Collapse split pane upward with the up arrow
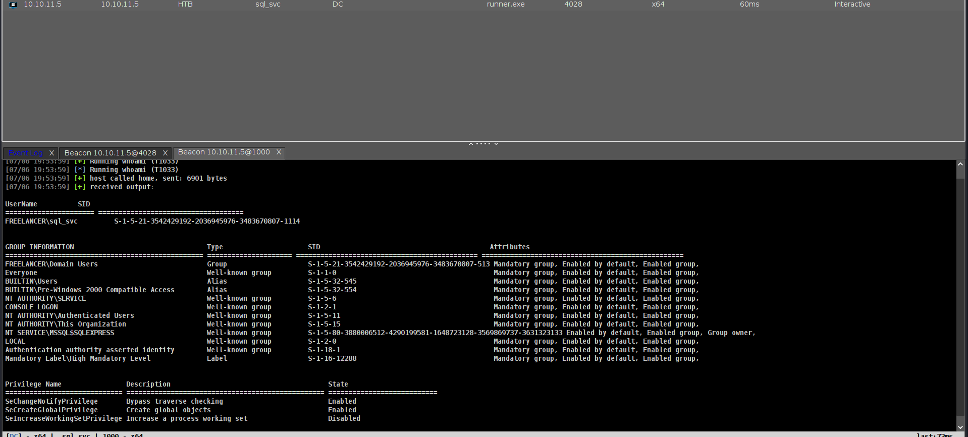This screenshot has width=968, height=437. tap(471, 144)
